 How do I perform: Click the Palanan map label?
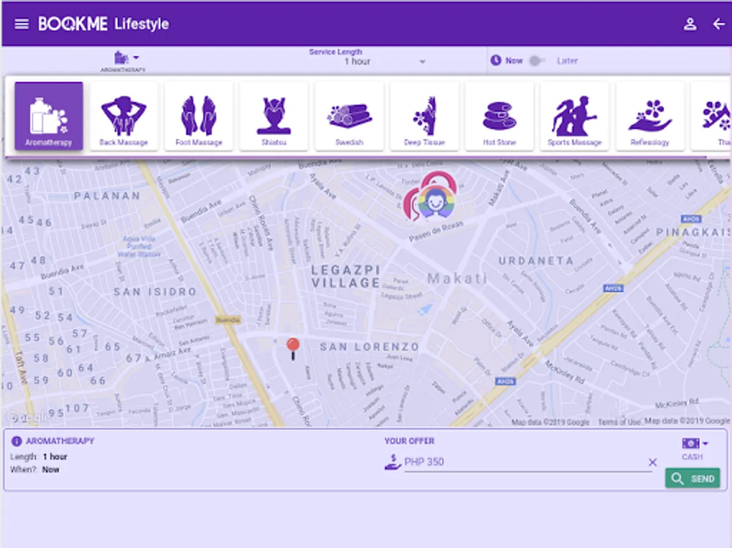click(107, 196)
